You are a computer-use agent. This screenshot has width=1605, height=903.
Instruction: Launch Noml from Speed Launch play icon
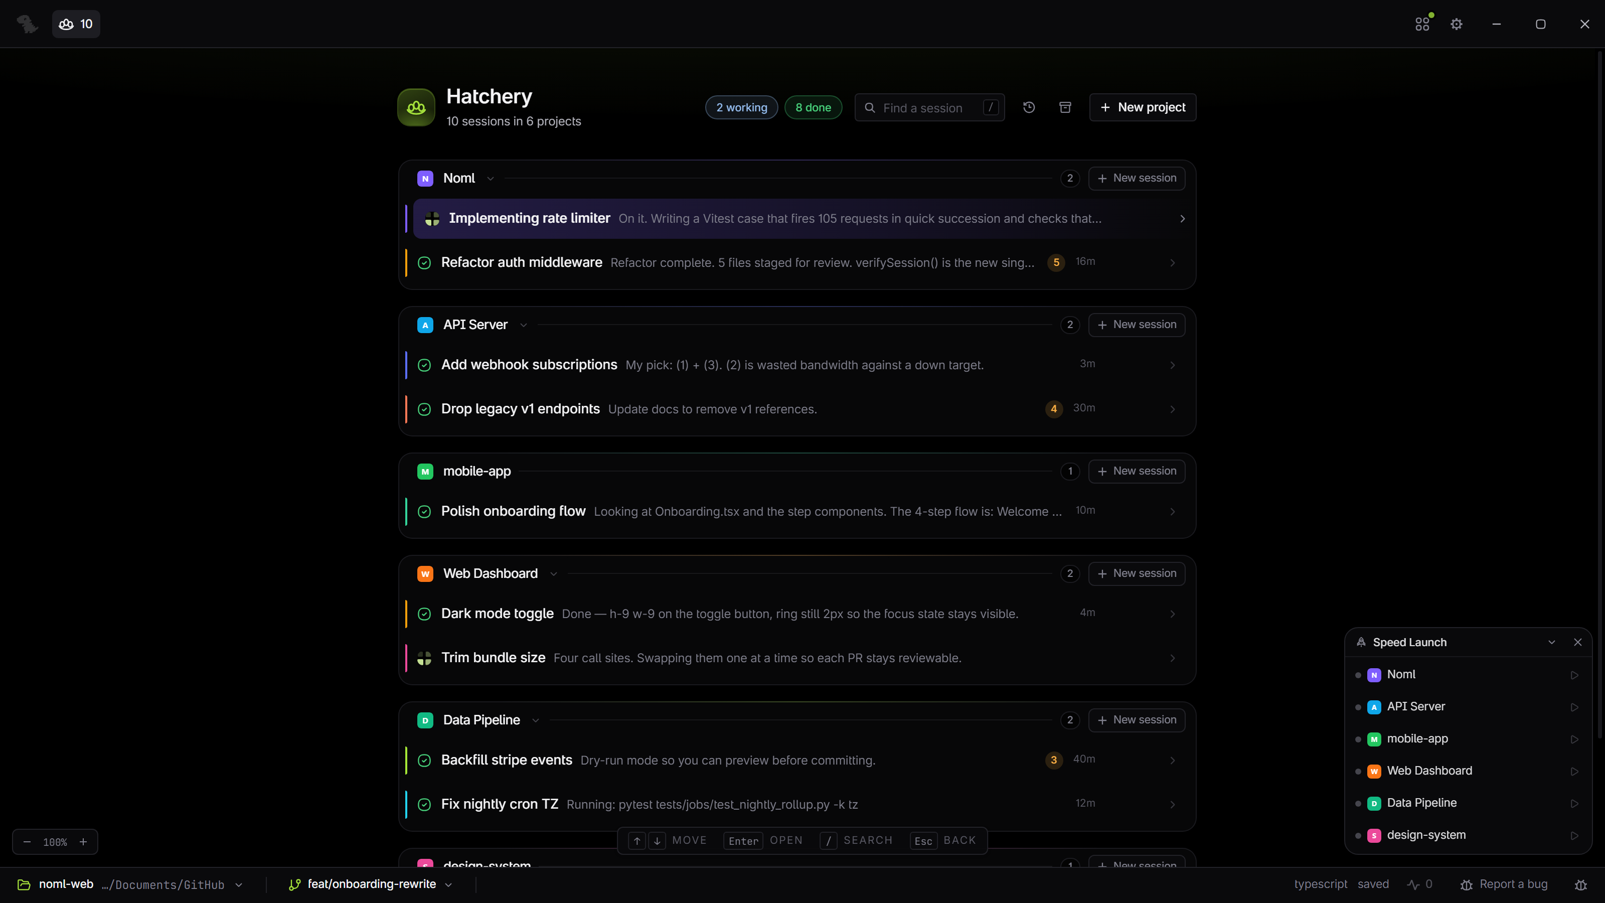point(1574,675)
